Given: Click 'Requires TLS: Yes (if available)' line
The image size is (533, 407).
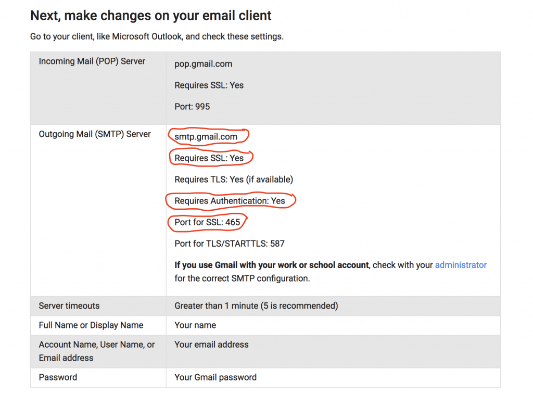Looking at the screenshot, I should 234,180.
